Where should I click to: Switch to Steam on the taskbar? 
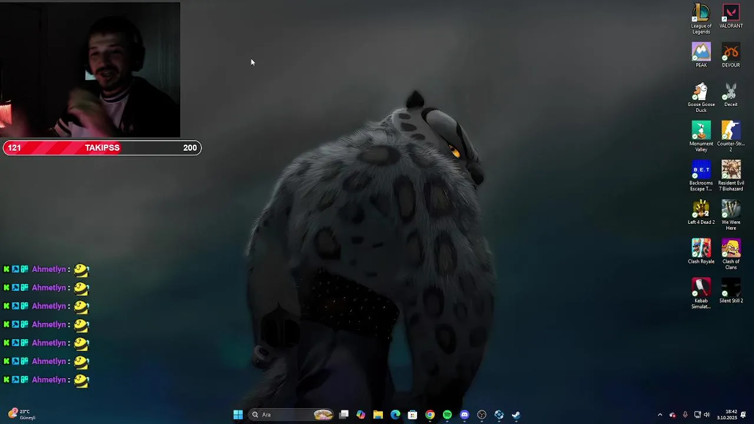[516, 415]
